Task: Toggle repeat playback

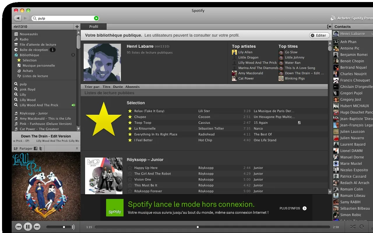Action: click(x=362, y=227)
